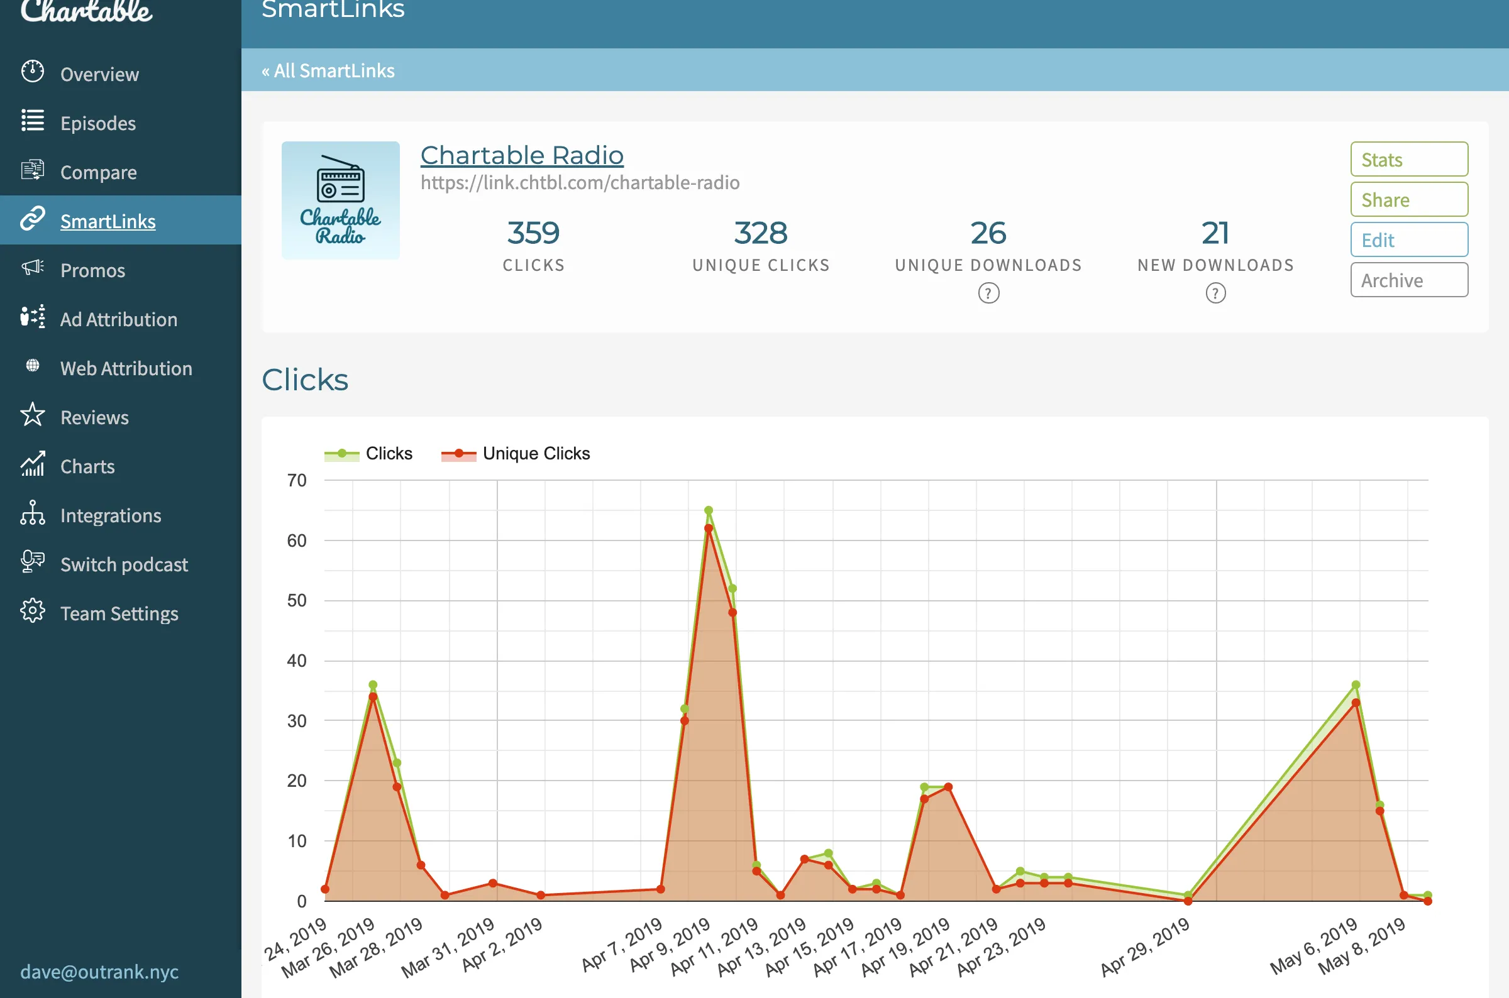Click the Compare icon in sidebar
1509x998 pixels.
[33, 170]
